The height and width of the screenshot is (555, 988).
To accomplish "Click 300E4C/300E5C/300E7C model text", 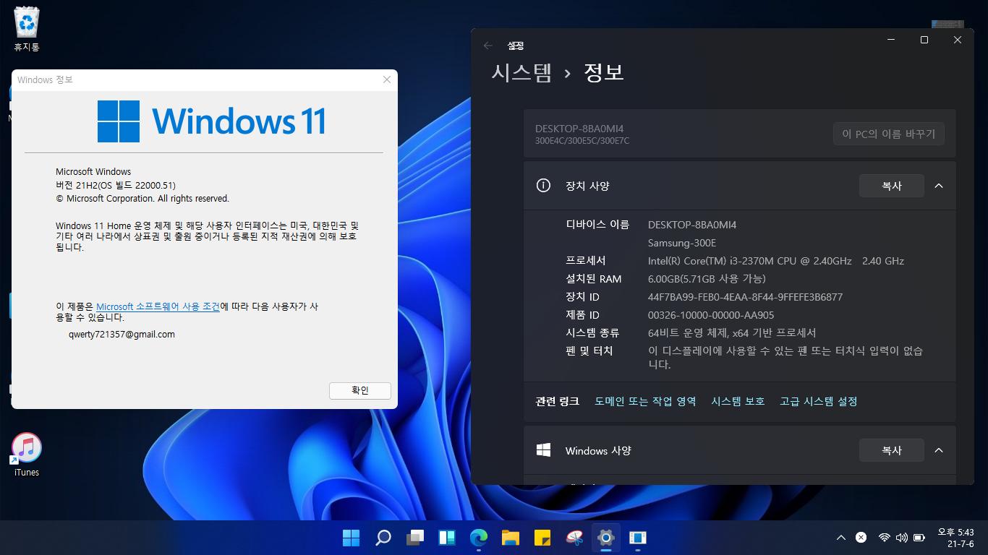I will pyautogui.click(x=582, y=141).
